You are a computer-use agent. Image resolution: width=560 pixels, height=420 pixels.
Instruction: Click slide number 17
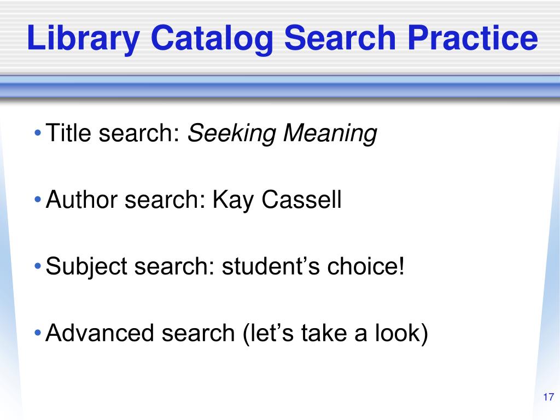(549, 397)
